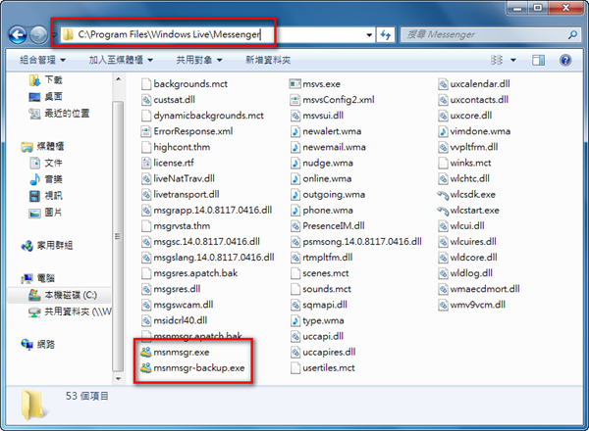Screen dimensions: 589x431
Task: Click navigation pane scroll up arrow
Action: [x=118, y=79]
